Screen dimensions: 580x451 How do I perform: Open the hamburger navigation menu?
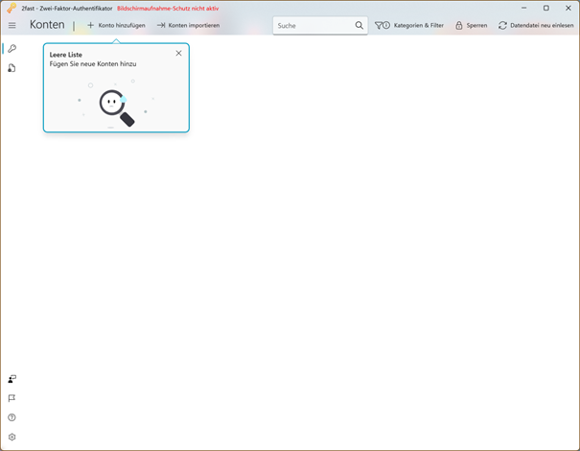12,25
